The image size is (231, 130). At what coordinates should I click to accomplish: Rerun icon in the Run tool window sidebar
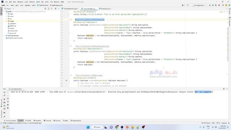4,92
